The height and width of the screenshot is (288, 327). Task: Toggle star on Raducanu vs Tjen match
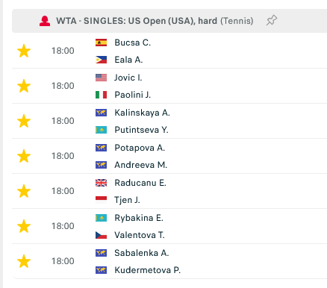24,191
